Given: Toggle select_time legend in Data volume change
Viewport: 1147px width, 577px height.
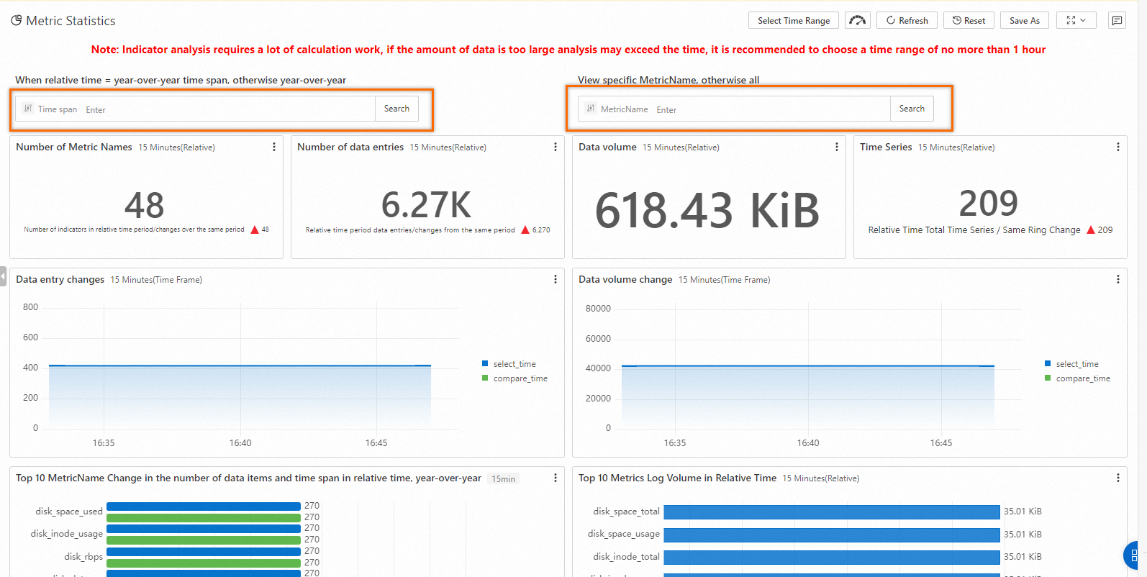Looking at the screenshot, I should click(1071, 364).
